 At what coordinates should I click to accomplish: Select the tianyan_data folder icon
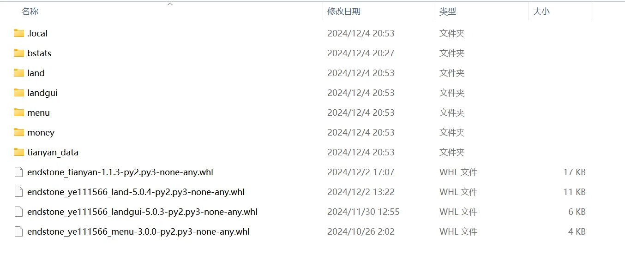[18, 152]
